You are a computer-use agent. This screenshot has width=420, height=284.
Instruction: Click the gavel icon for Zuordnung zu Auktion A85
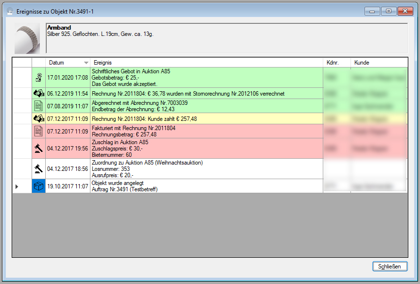click(x=38, y=168)
